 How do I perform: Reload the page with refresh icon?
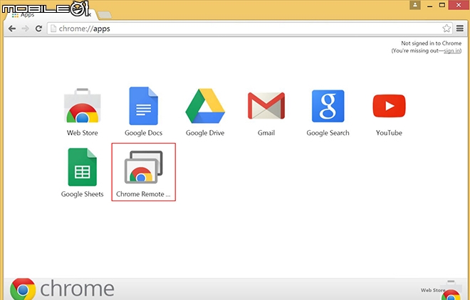click(38, 28)
